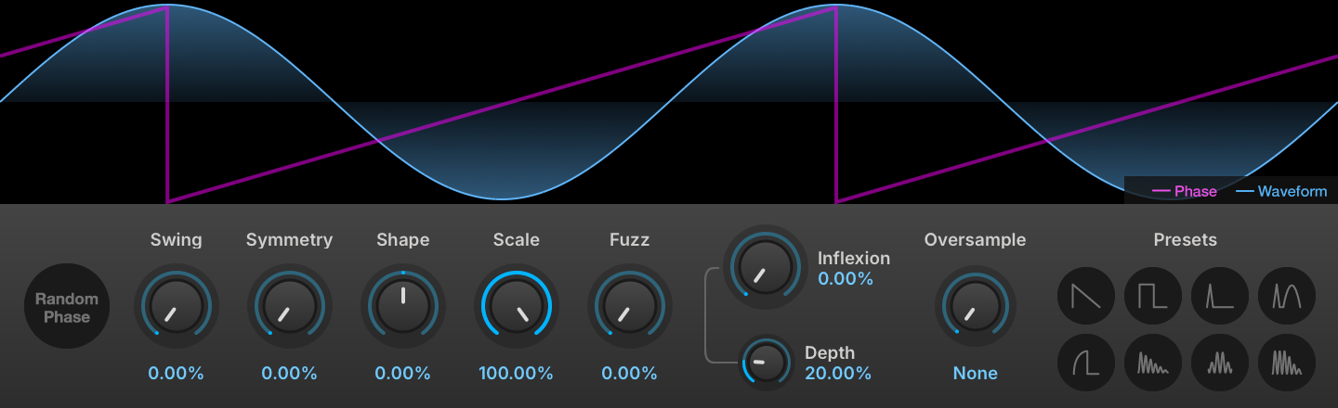
Task: Click the Fuzz knob
Action: [629, 306]
